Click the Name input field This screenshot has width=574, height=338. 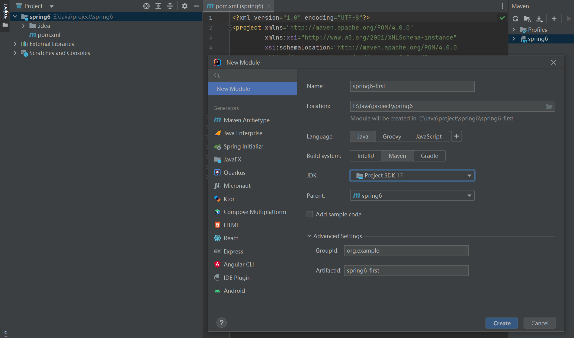coord(412,86)
